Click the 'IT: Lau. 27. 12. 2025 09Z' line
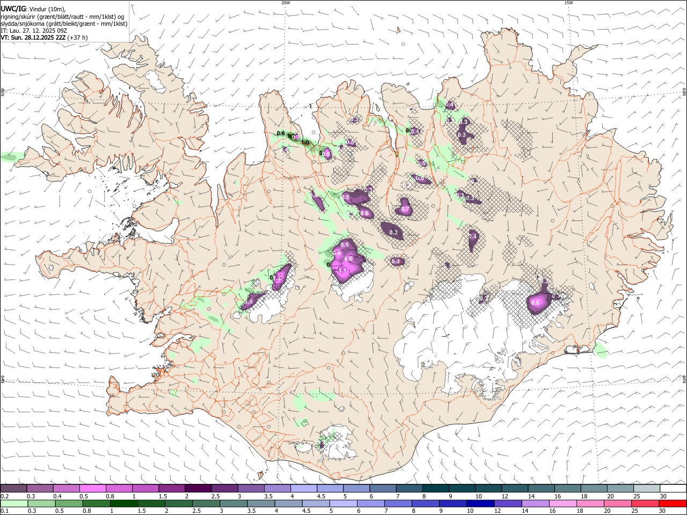687x515 pixels. (34, 31)
